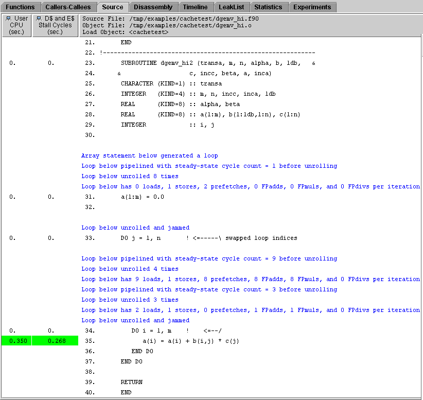
Task: Switch to the Timeline tab
Action: click(x=196, y=7)
